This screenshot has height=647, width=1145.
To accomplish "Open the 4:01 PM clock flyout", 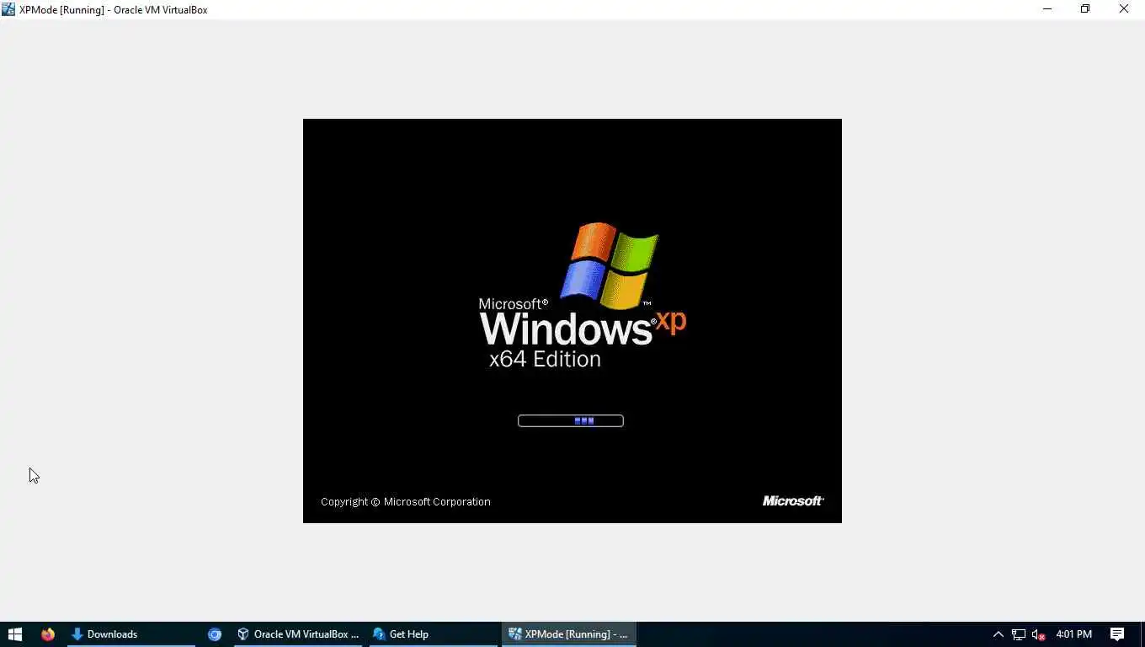I will tap(1073, 634).
